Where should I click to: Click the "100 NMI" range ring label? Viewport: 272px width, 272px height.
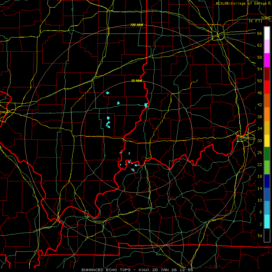[x=137, y=25]
